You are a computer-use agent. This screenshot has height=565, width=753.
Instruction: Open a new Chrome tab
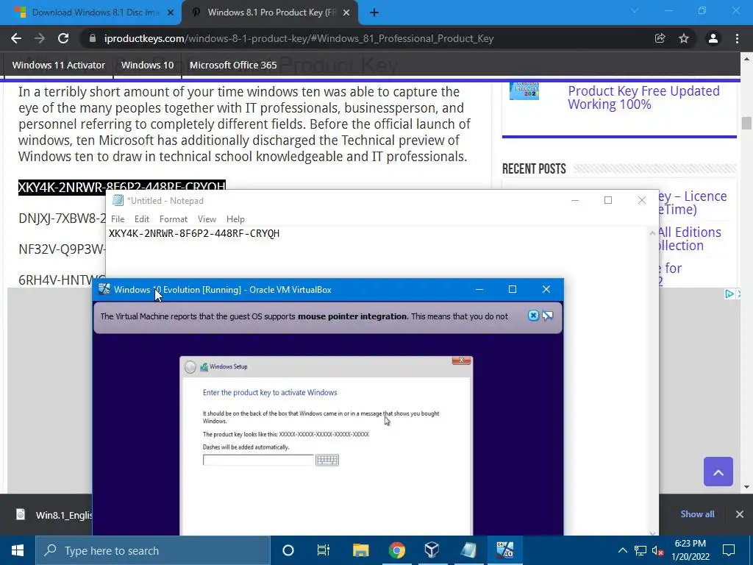[374, 13]
